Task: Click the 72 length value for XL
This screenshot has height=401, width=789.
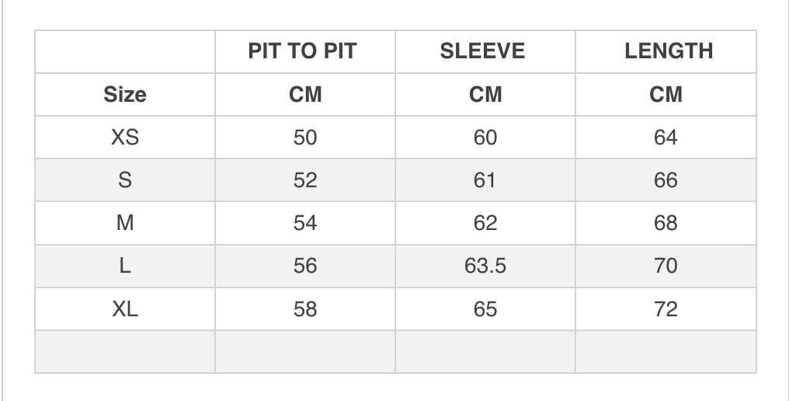Action: click(x=666, y=309)
